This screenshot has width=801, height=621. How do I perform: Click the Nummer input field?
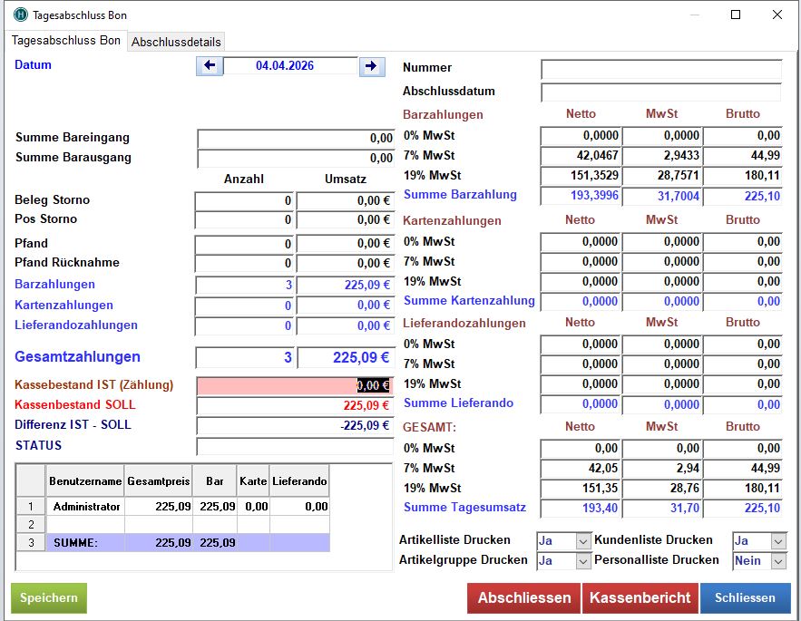[660, 69]
